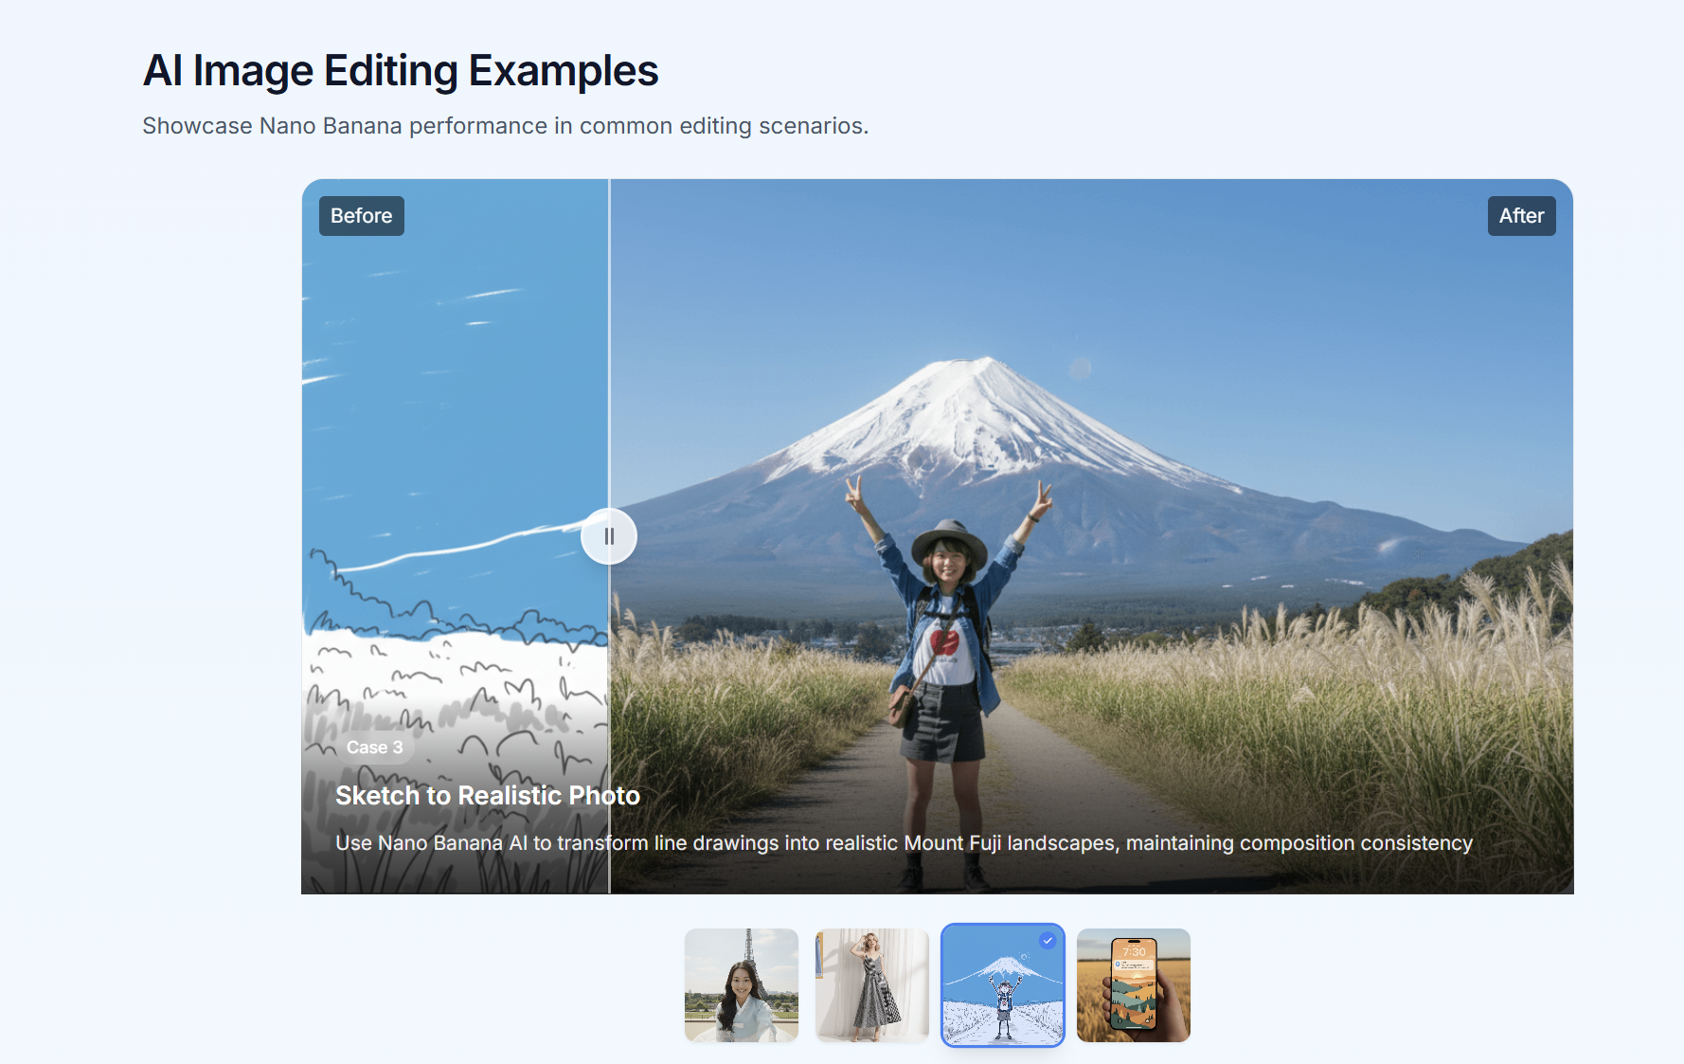1684x1064 pixels.
Task: Click the checkmark badge on the selected thumbnail
Action: click(1048, 940)
